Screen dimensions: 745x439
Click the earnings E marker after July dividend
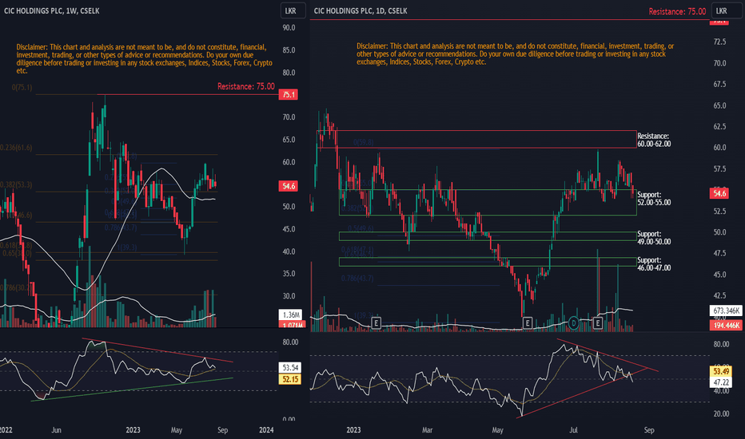click(x=597, y=323)
